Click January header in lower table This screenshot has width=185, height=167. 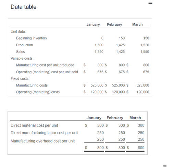coord(94,118)
